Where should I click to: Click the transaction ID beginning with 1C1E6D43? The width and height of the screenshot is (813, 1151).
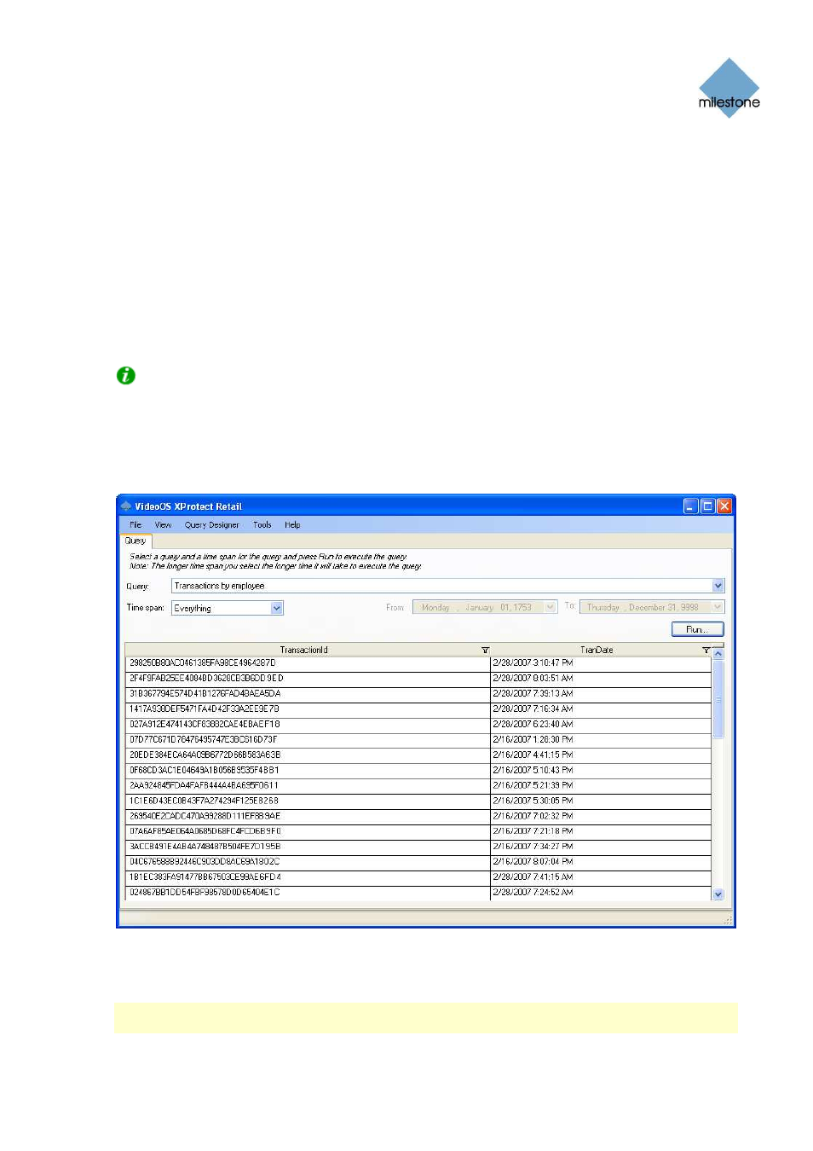(205, 801)
